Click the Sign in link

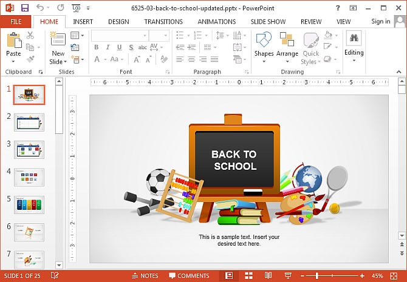380,21
